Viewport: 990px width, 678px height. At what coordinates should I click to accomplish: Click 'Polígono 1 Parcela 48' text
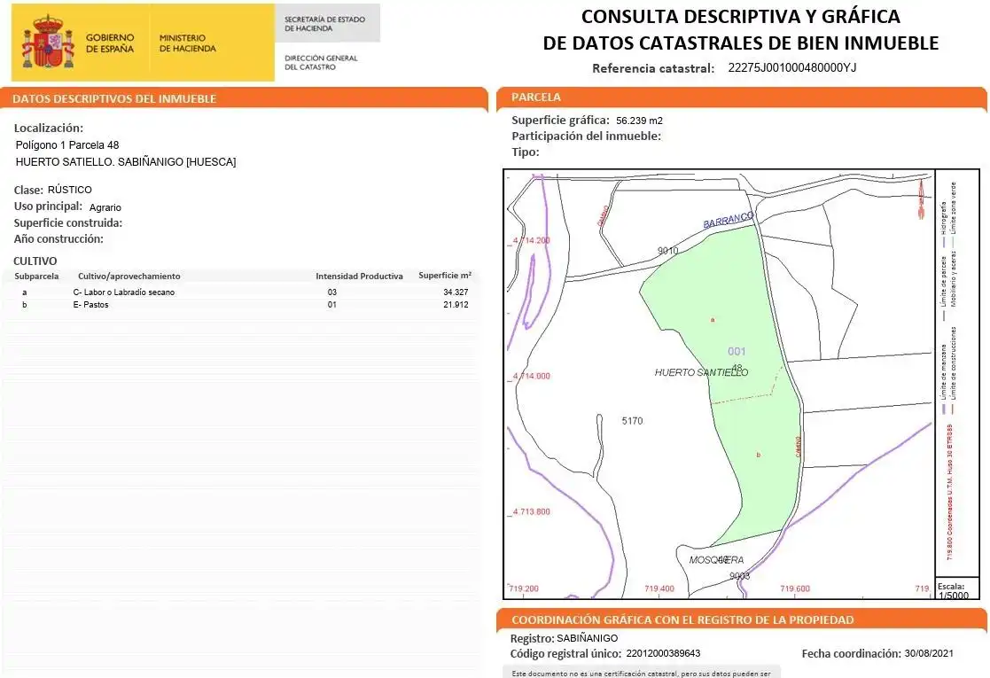67,144
